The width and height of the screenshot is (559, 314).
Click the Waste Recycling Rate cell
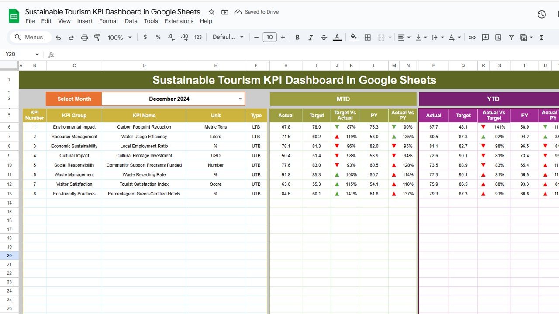[x=144, y=175]
